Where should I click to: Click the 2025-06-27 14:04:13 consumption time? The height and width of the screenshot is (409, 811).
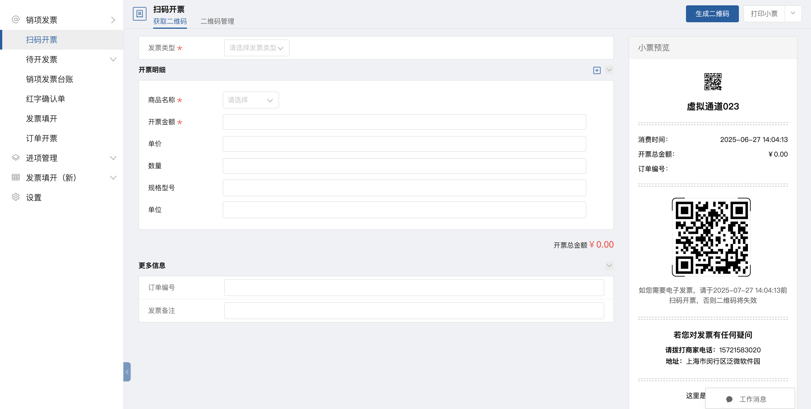click(754, 139)
